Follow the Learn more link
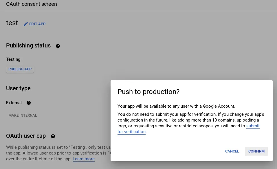 click(x=83, y=159)
